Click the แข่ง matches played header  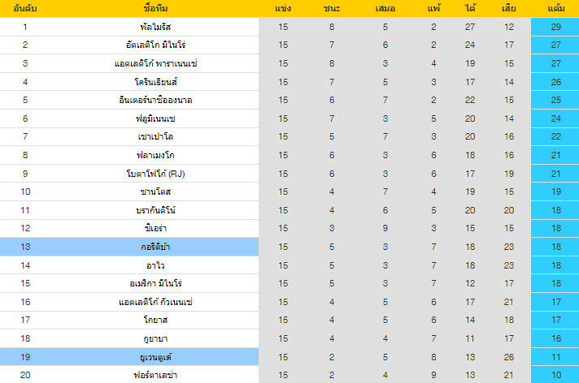coord(283,9)
